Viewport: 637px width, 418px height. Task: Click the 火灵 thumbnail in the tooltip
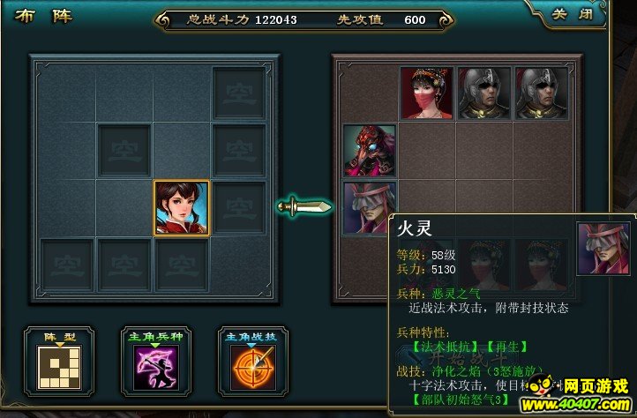coord(603,248)
